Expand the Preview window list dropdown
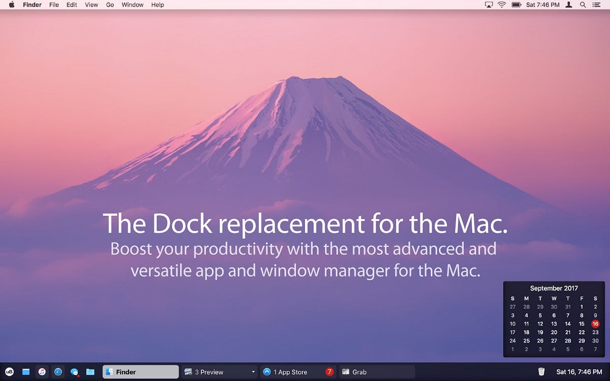Viewport: 610px width, 381px height. point(253,371)
